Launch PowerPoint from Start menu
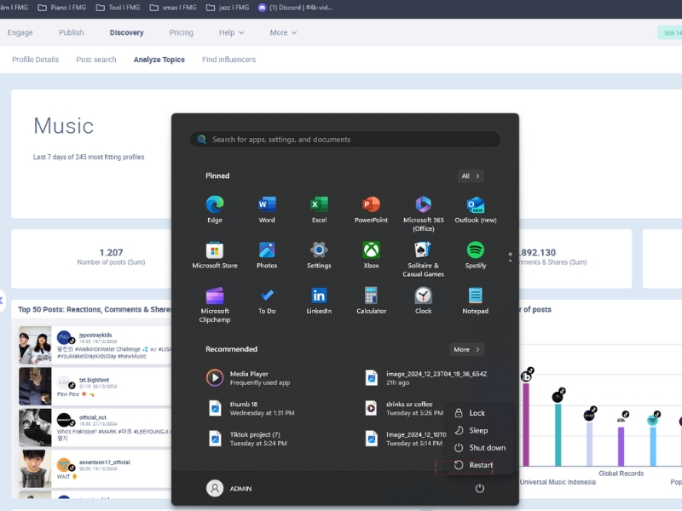This screenshot has height=511, width=682. 371,205
